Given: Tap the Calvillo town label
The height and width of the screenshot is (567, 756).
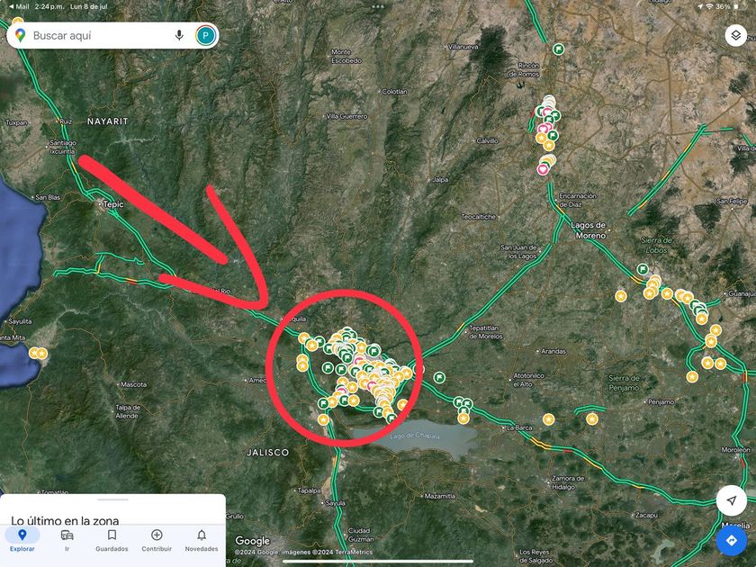Looking at the screenshot, I should tap(487, 140).
